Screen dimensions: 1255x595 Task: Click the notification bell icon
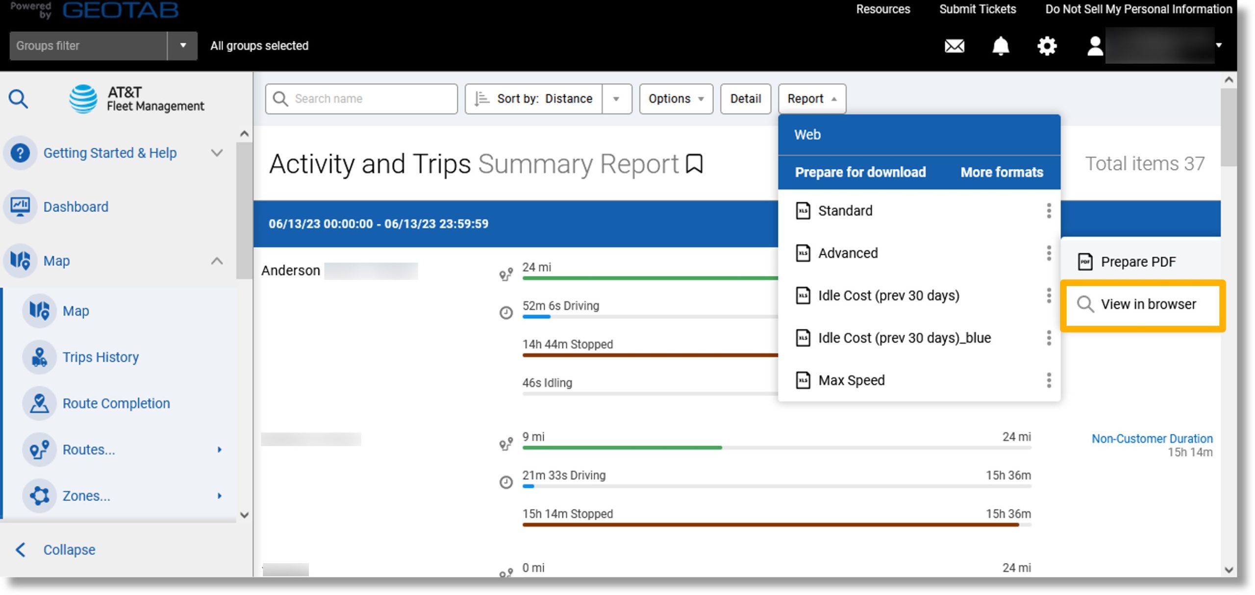(x=1000, y=46)
